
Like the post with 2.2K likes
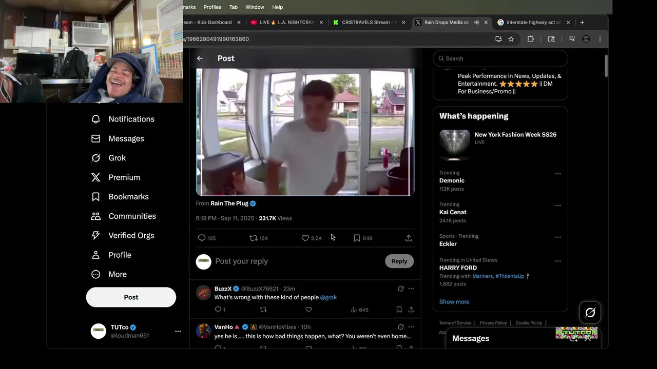click(x=305, y=238)
